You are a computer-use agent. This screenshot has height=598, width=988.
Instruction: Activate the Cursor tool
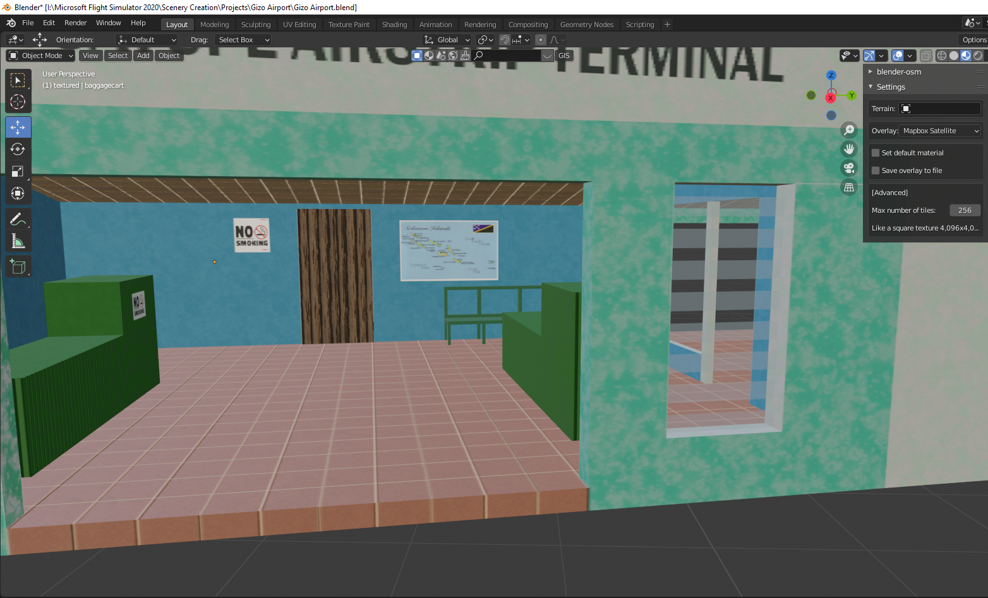[x=18, y=102]
